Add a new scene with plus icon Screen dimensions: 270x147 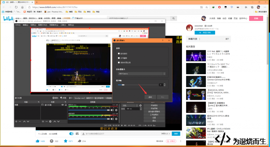point(16,121)
